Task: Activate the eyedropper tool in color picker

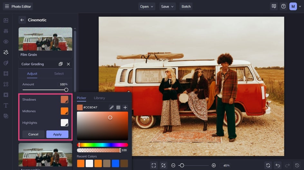Action: point(111,107)
